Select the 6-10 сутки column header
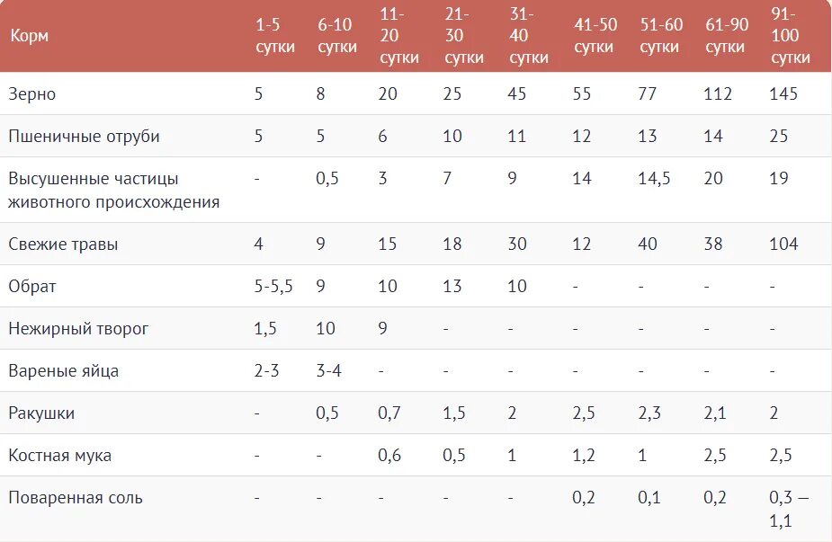The height and width of the screenshot is (542, 832). (337, 36)
